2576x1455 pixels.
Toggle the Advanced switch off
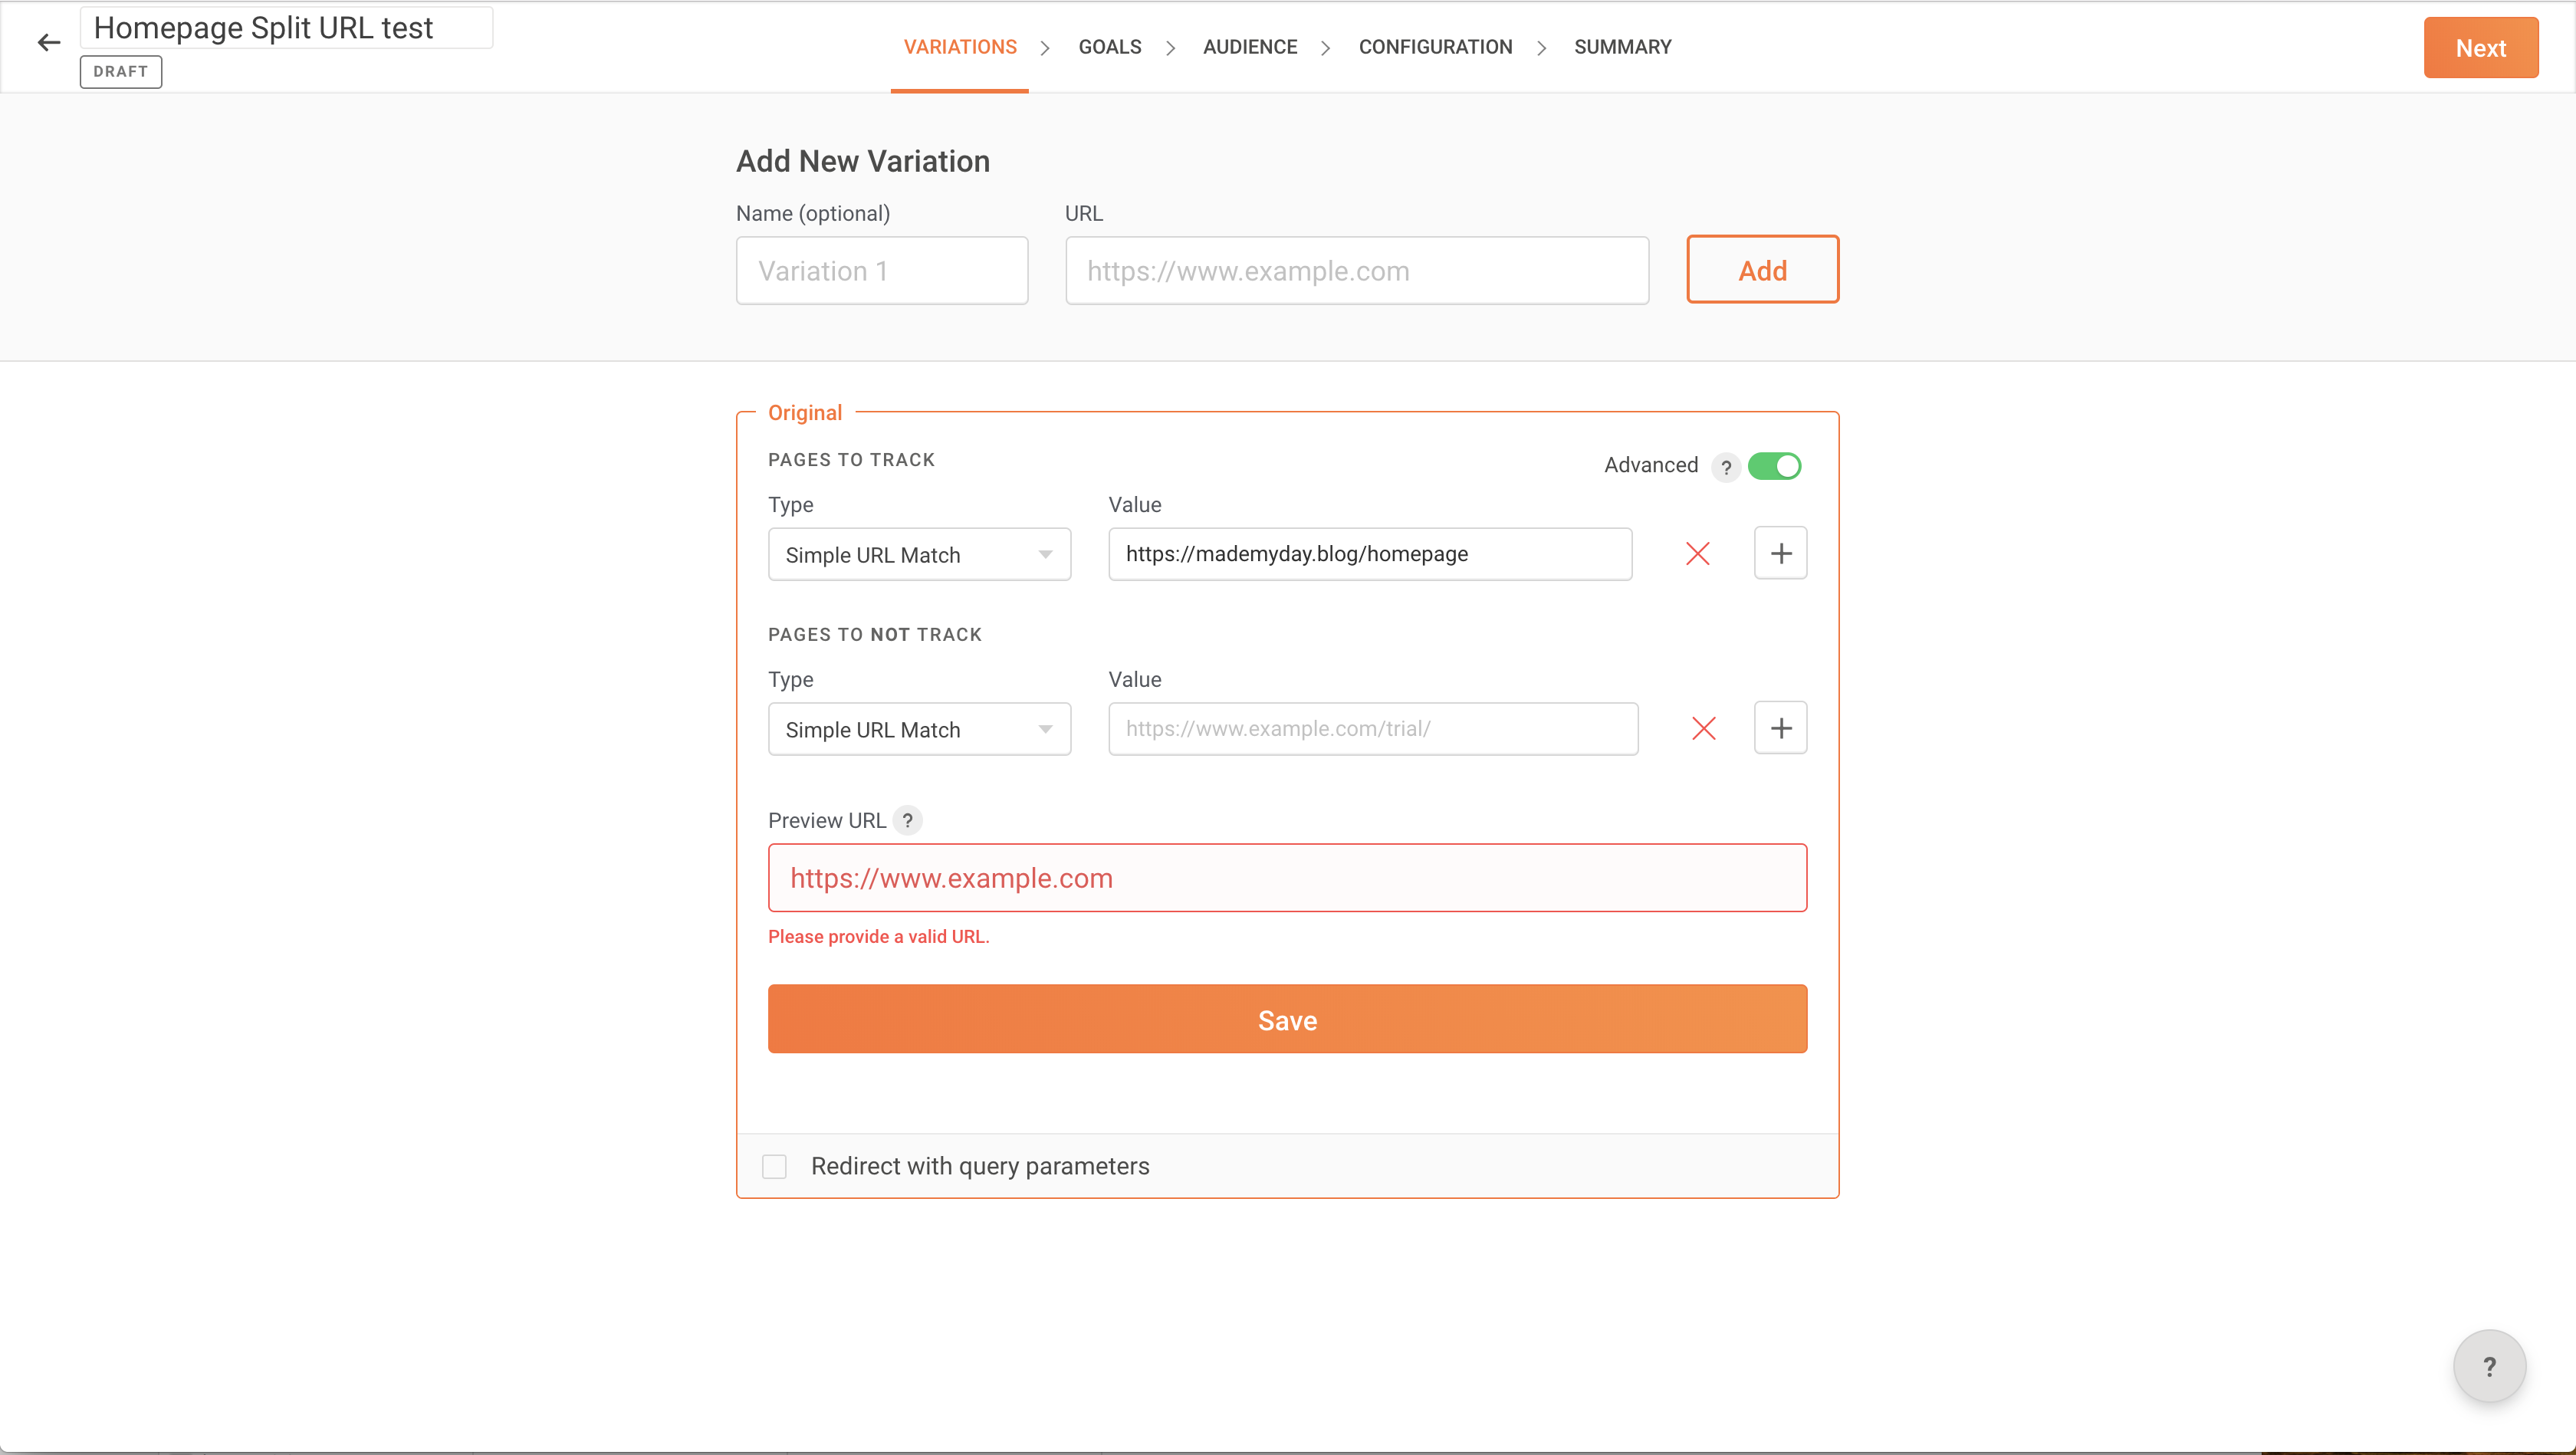point(1774,466)
